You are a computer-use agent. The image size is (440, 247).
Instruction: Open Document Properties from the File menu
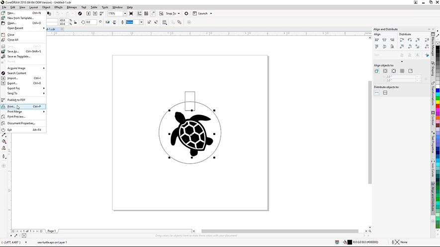(21, 123)
